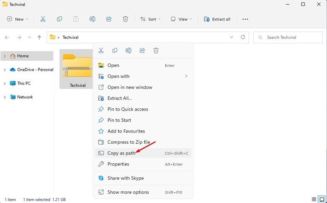Click the "1 item" status bar text
The width and height of the screenshot is (327, 203).
point(10,200)
